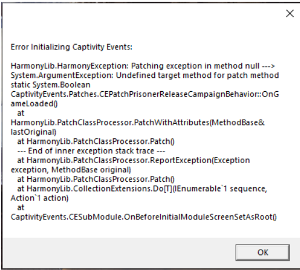Click the CEPatchPrisonerReleaseCampaignBehavior line
Viewport: 300px width, 270px height.
144,94
